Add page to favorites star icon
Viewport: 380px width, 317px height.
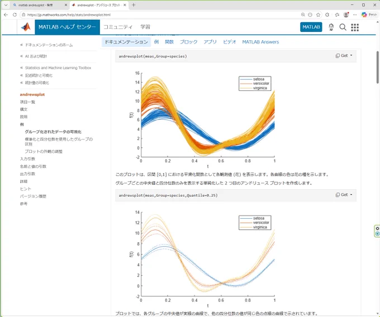pyautogui.click(x=318, y=15)
